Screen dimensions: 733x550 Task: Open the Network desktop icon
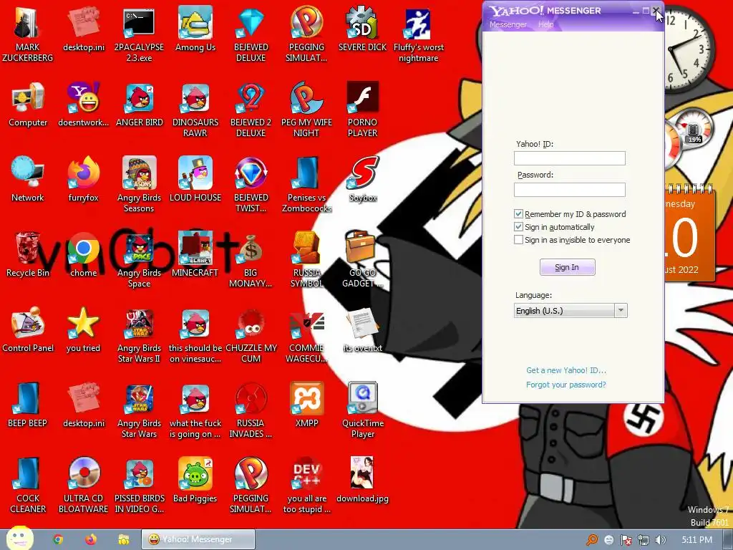[x=28, y=180]
